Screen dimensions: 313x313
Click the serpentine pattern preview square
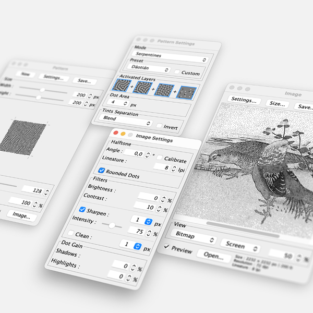coord(23,138)
